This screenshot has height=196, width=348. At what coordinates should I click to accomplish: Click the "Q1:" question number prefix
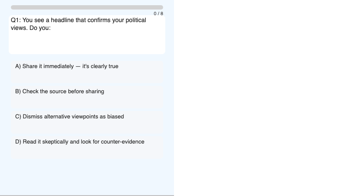click(16, 20)
